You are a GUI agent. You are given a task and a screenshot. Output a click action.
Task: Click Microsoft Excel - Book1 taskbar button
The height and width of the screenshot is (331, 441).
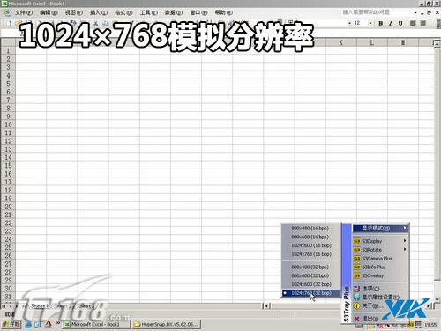point(96,324)
